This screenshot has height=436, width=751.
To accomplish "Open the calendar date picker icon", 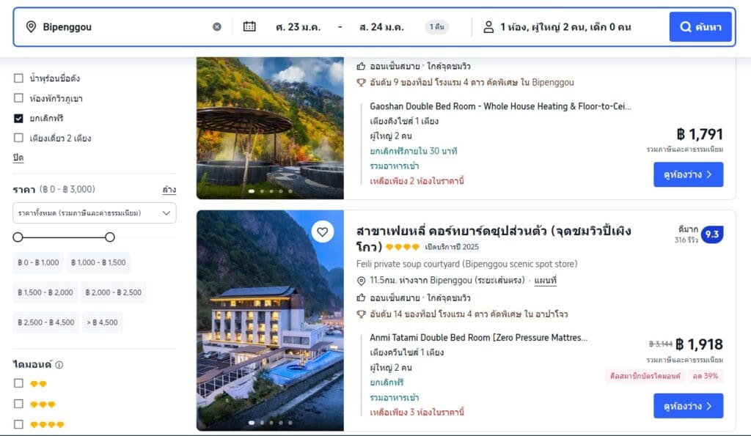I will click(x=249, y=27).
